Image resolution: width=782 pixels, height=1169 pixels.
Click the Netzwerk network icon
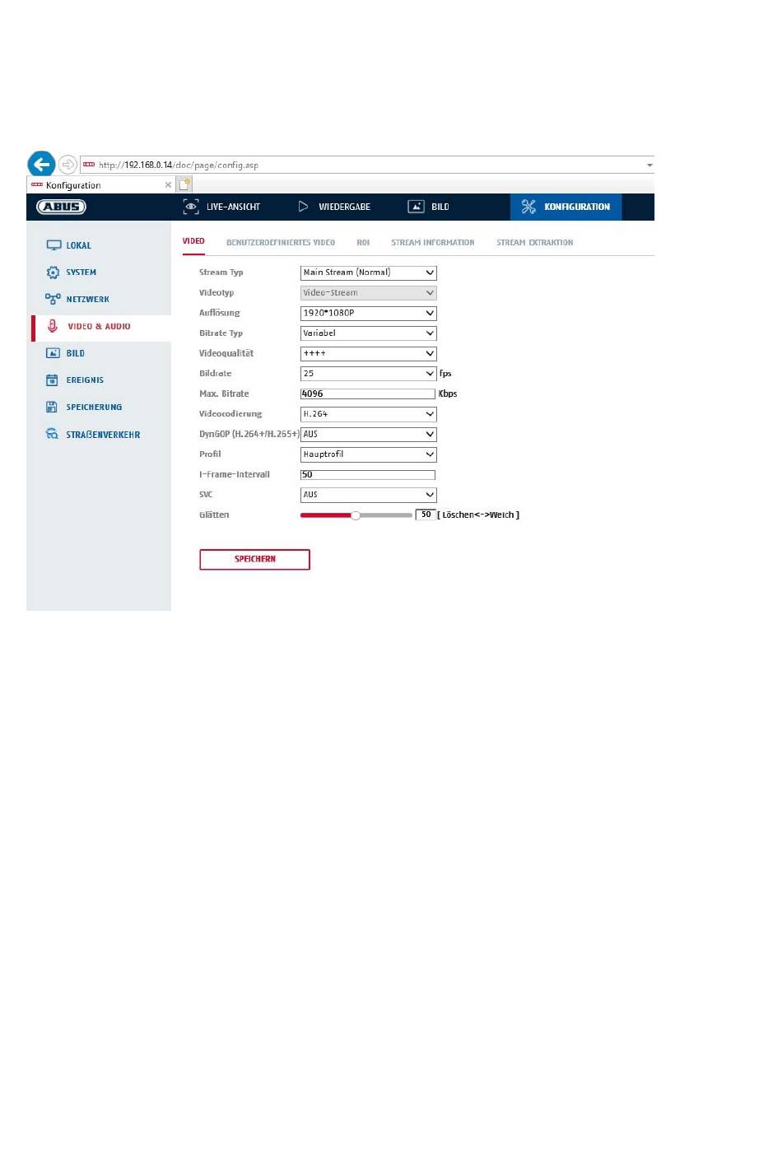54,299
